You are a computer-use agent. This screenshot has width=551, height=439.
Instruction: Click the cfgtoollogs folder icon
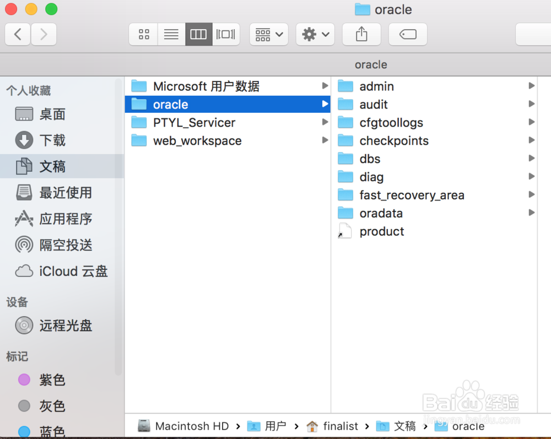click(x=345, y=122)
